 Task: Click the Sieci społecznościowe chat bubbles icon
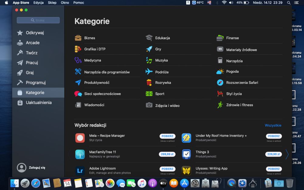[x=78, y=94]
